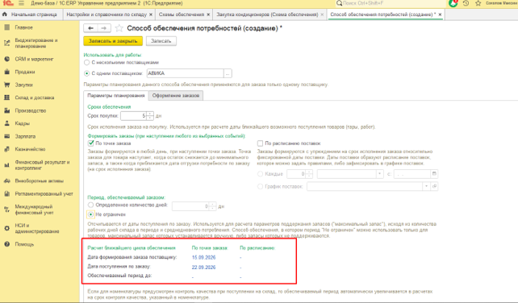Adjust Определенное количество дней spinner
Screen dimensions: 518x303
[x=212, y=206]
